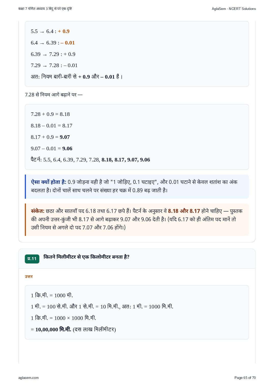
Task: Click the orange उत्तर label
Action: (29, 276)
